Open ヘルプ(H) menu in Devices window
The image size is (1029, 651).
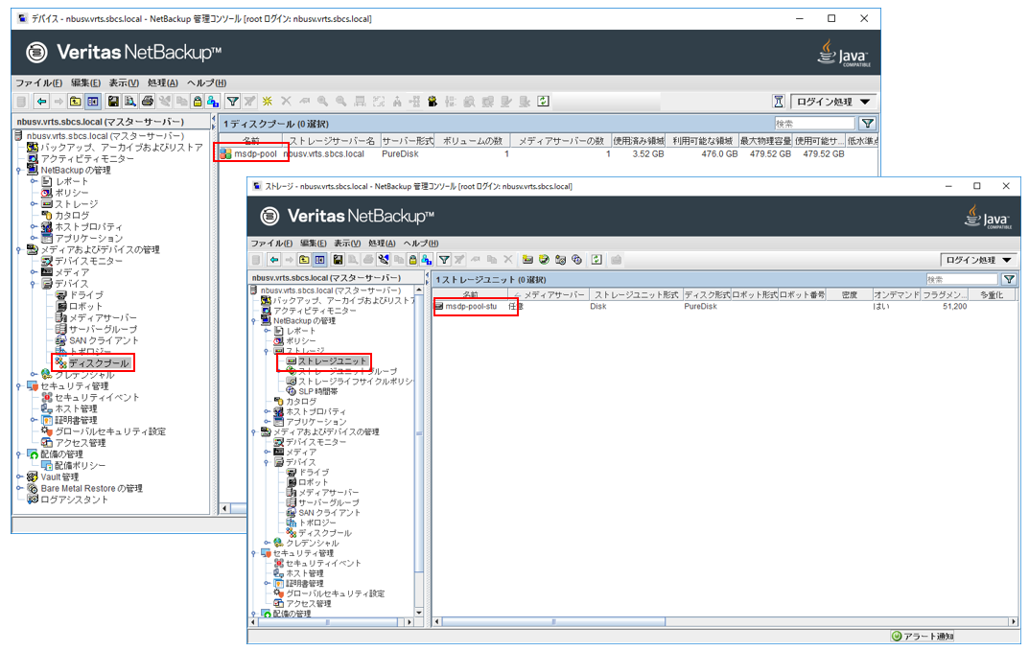206,83
